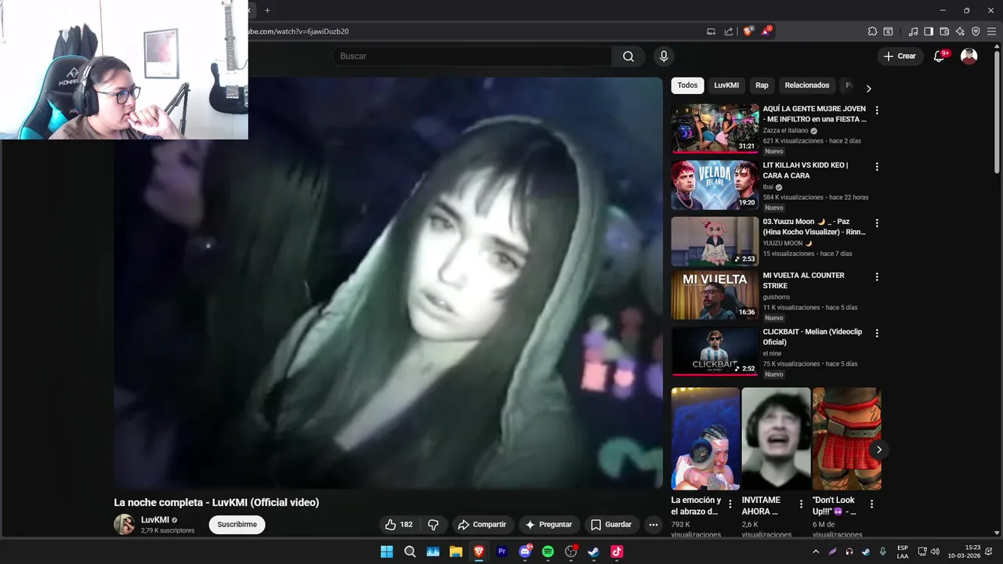
Task: Toggle the browser sidebar panel icon
Action: tap(929, 31)
